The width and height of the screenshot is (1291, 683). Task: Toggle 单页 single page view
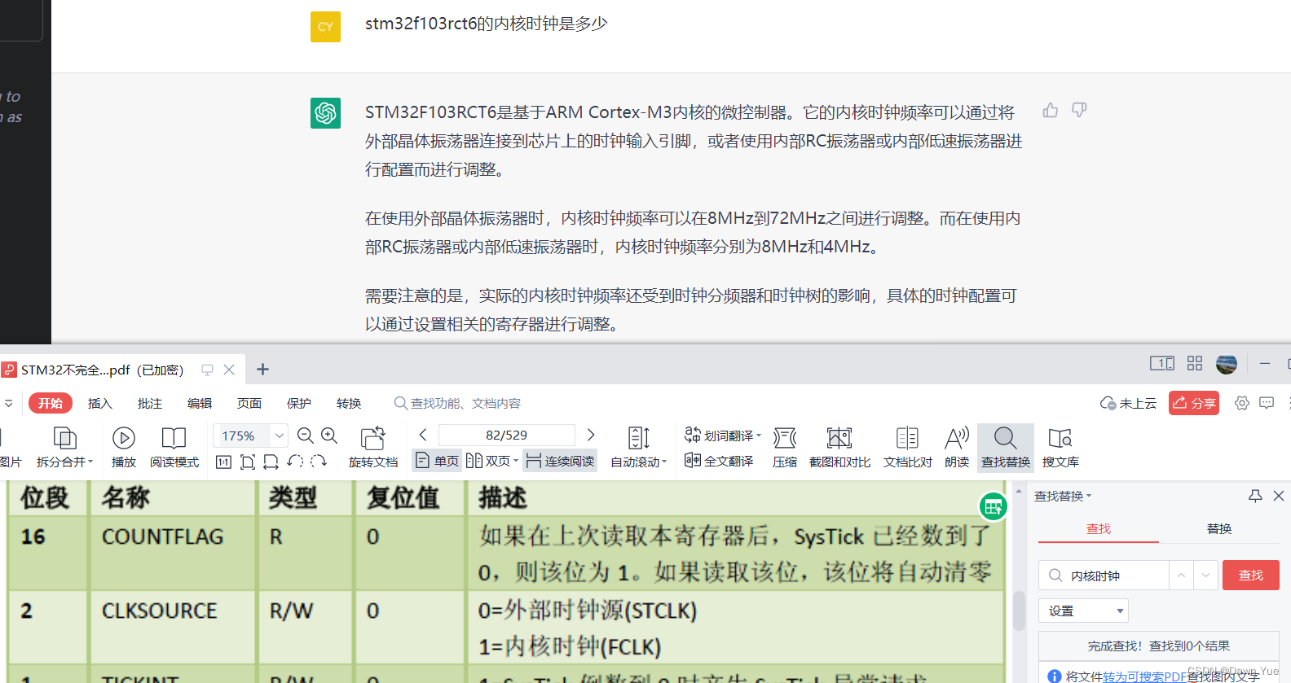pos(437,461)
